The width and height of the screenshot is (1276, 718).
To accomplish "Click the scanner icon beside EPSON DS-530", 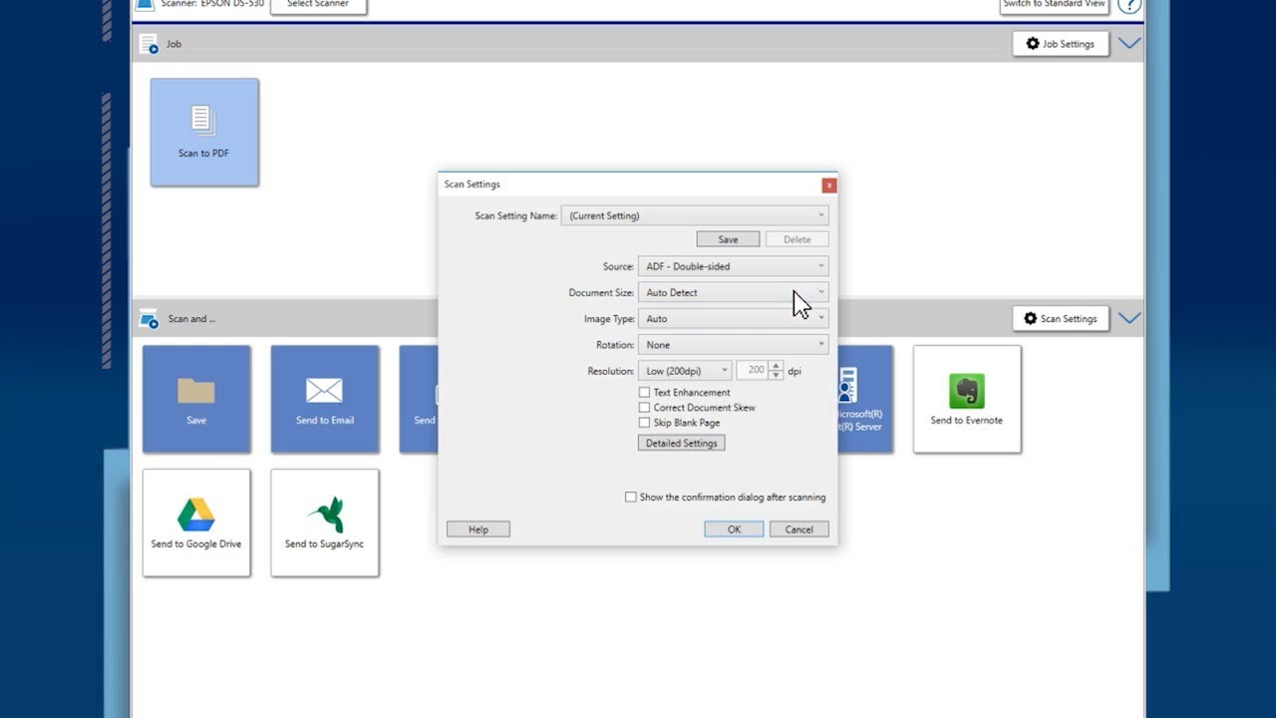I will coord(146,4).
